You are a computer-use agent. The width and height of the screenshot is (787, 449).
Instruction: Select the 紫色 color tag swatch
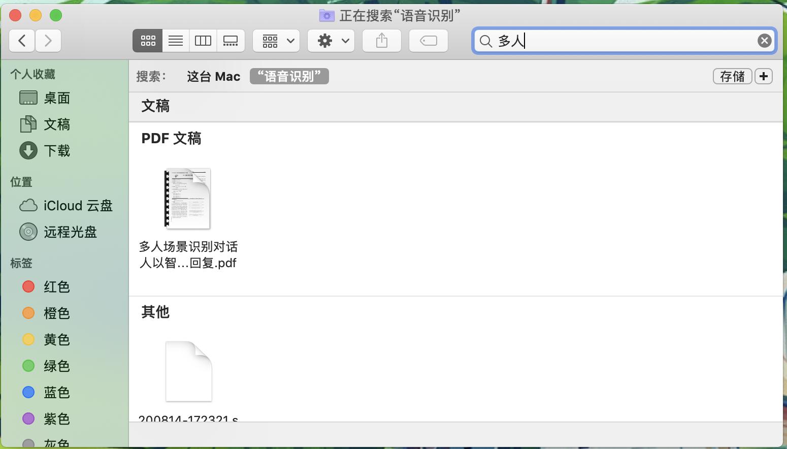(28, 419)
